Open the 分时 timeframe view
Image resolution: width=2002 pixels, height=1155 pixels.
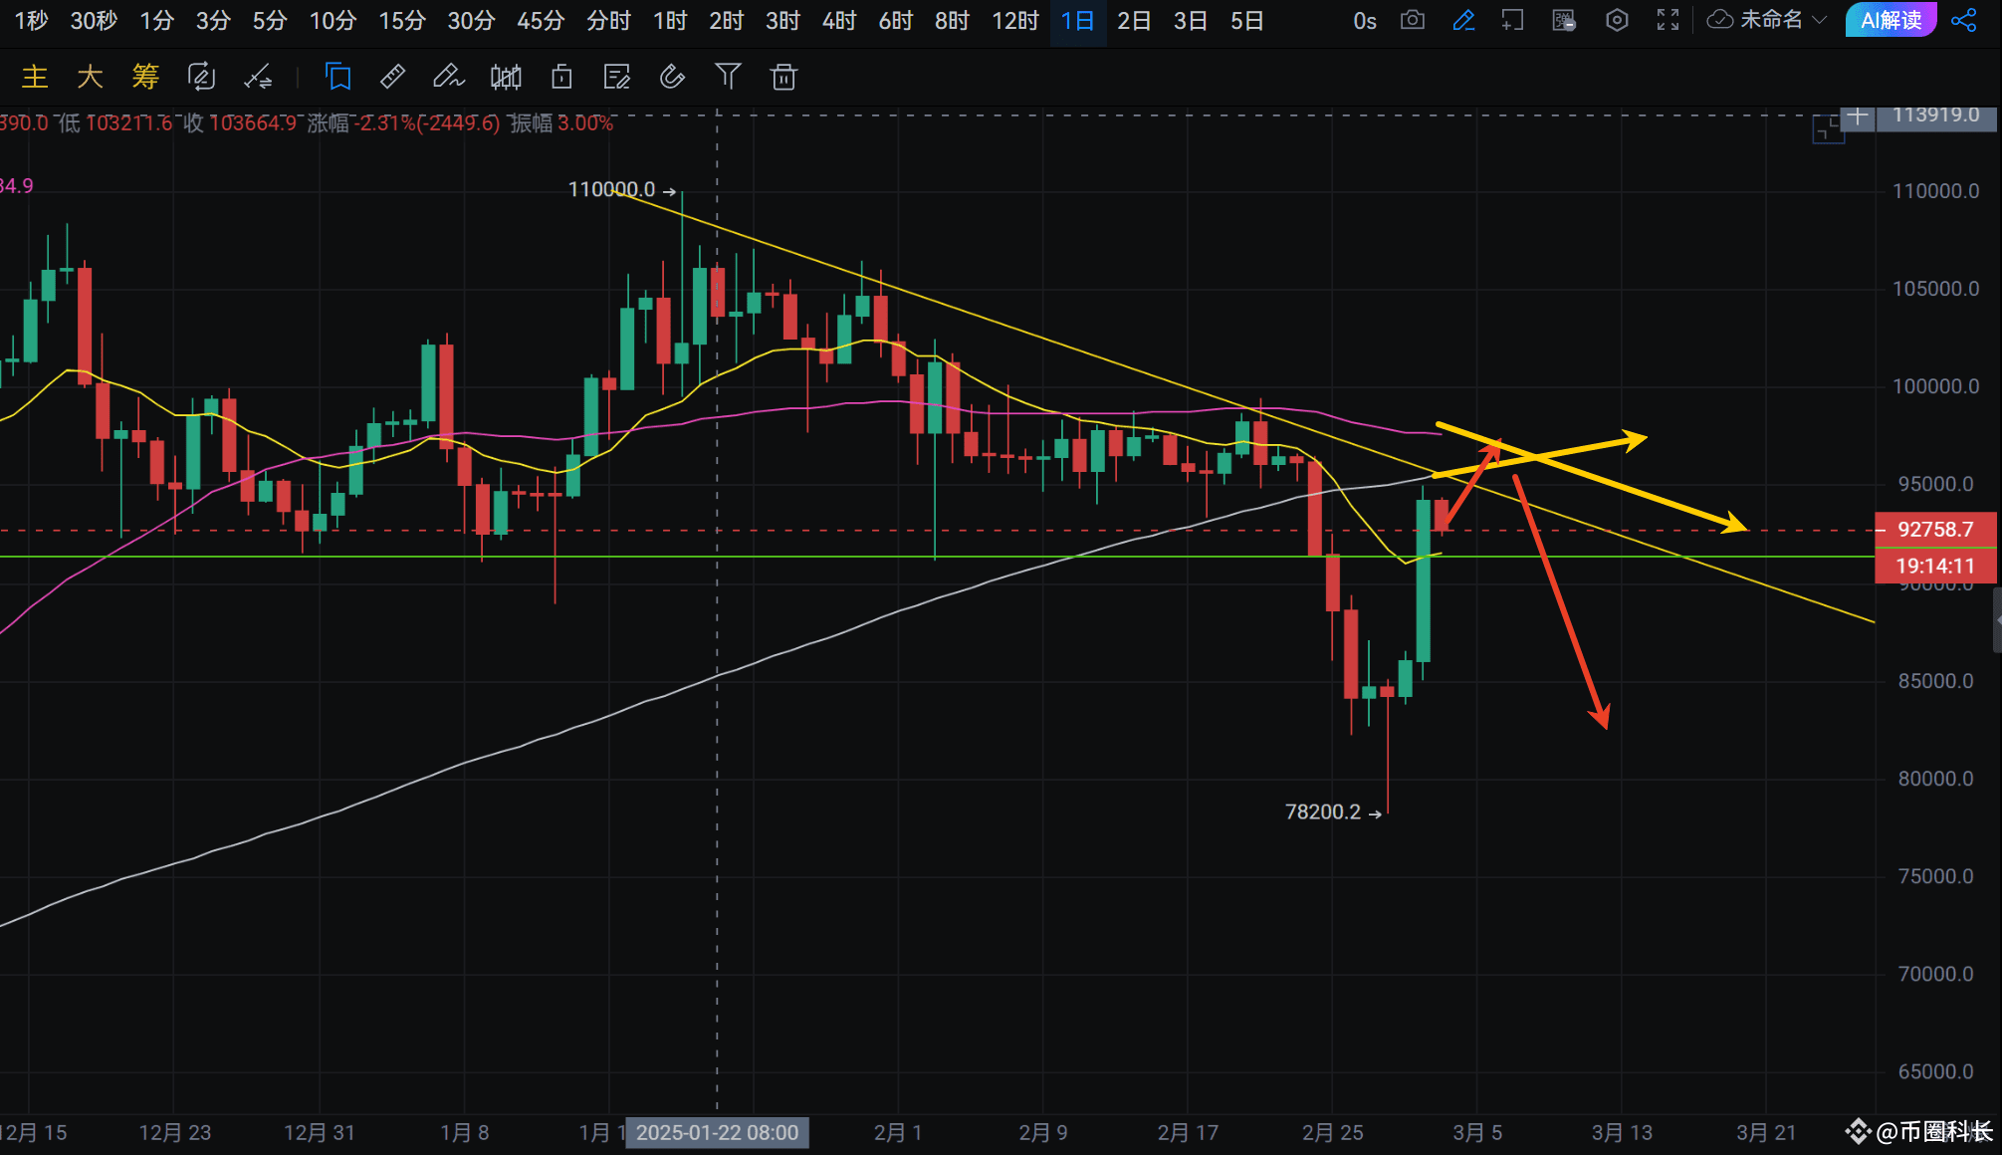pyautogui.click(x=607, y=20)
